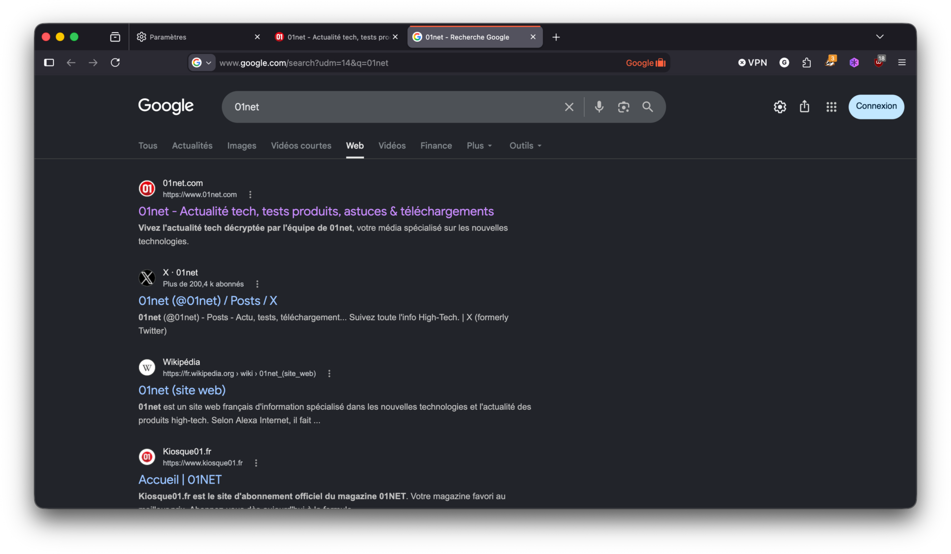951x554 pixels.
Task: Expand the Outils dropdown
Action: [x=526, y=146]
